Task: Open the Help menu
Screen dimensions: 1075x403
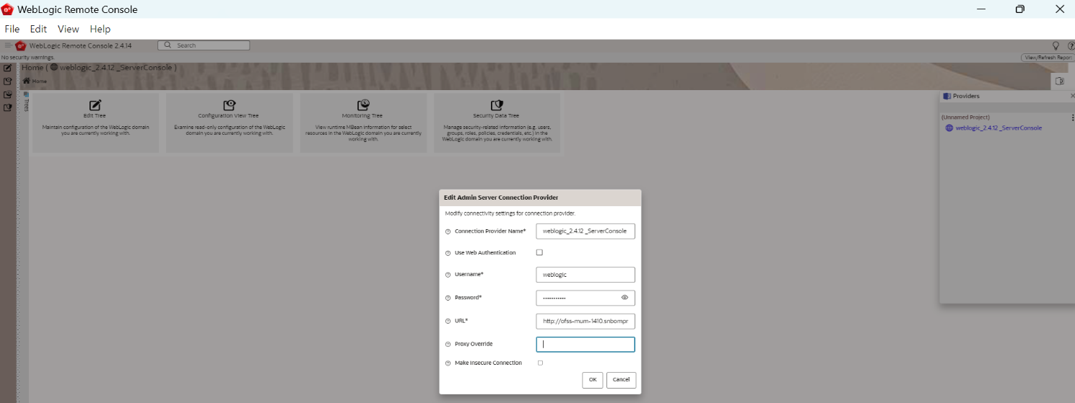Action: point(100,29)
